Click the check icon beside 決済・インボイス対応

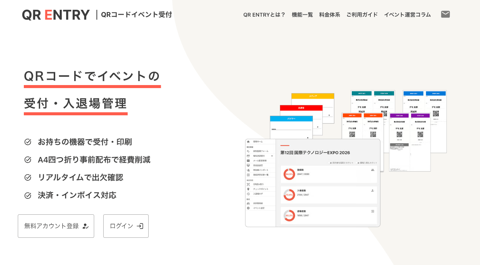pyautogui.click(x=28, y=195)
